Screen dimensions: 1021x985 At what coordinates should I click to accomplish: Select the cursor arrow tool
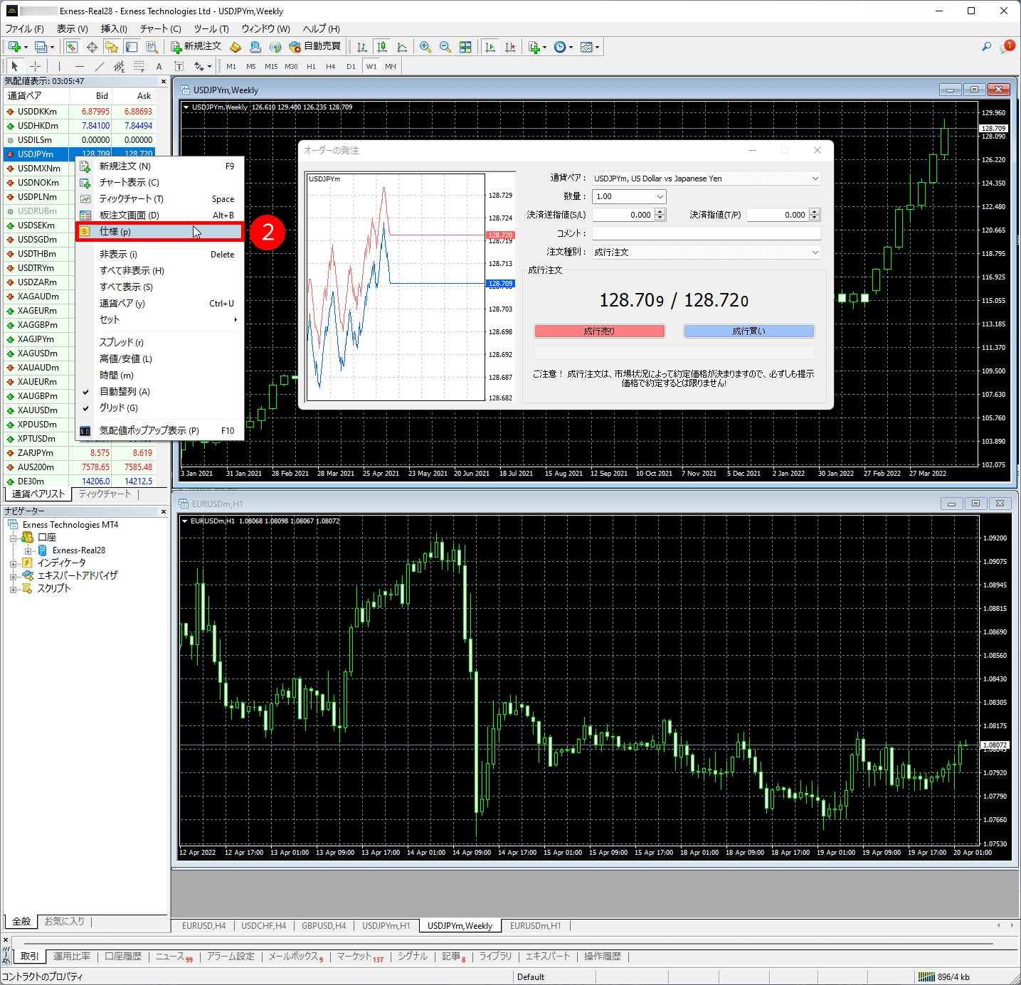[15, 66]
